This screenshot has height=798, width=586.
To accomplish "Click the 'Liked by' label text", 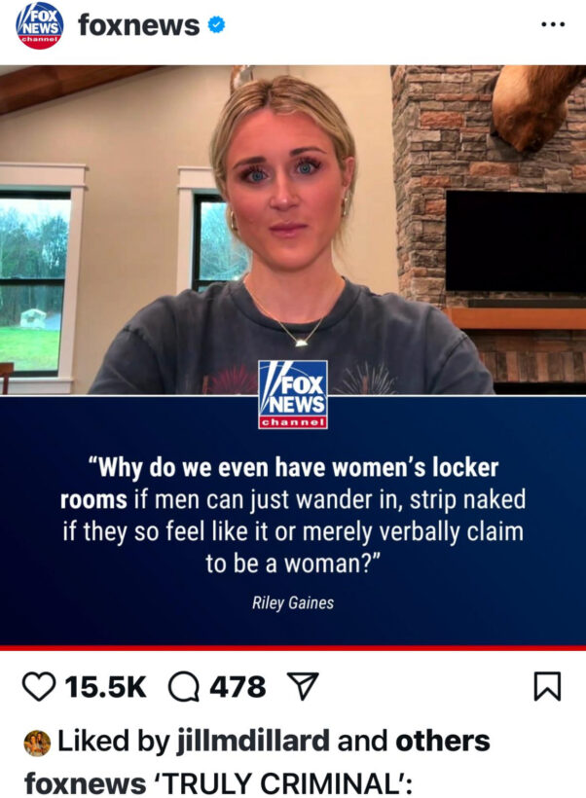I will pos(114,741).
